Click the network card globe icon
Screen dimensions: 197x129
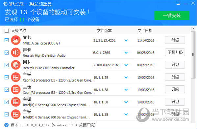(16, 65)
